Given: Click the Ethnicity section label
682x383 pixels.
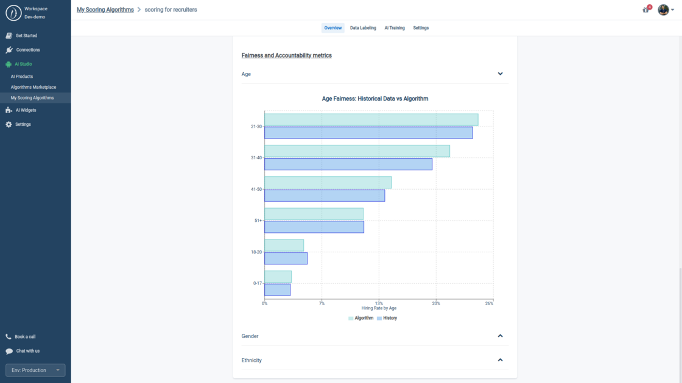Looking at the screenshot, I should pos(251,361).
